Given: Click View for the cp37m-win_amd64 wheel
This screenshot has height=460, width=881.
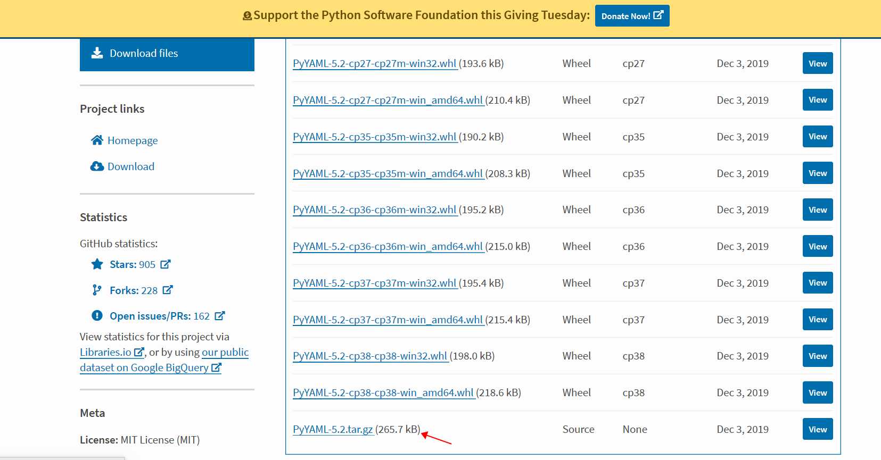Looking at the screenshot, I should click(818, 320).
